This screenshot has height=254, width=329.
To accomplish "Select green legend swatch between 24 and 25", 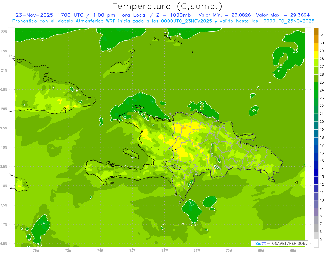I will click(x=316, y=86).
